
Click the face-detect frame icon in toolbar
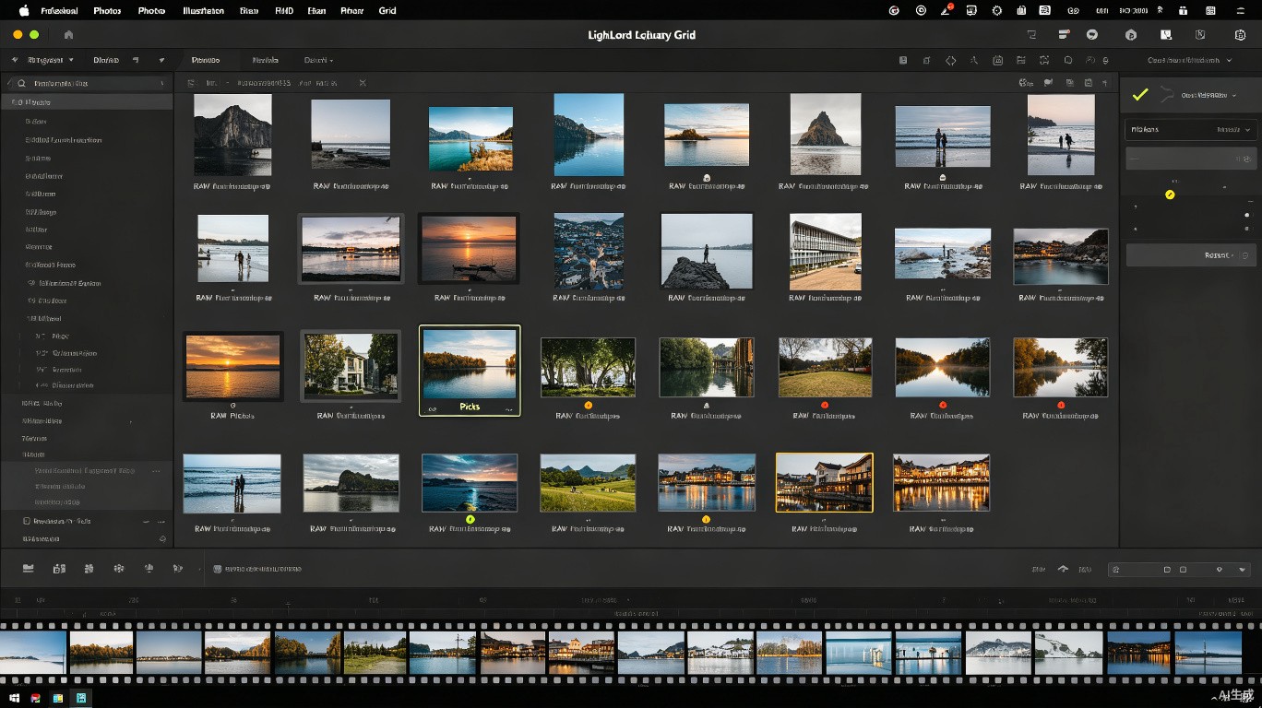[x=1044, y=61]
